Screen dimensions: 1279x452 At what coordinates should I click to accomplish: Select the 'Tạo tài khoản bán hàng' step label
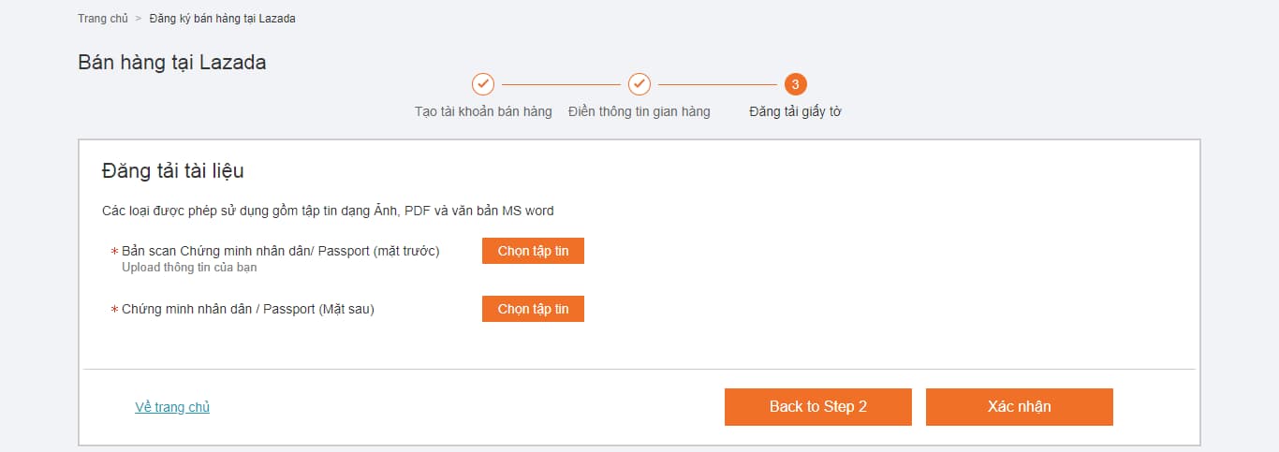pos(483,111)
